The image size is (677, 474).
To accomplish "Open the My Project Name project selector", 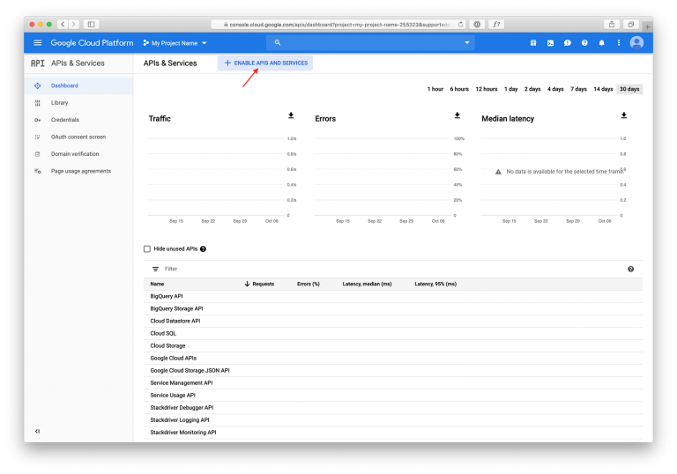I will pyautogui.click(x=175, y=43).
